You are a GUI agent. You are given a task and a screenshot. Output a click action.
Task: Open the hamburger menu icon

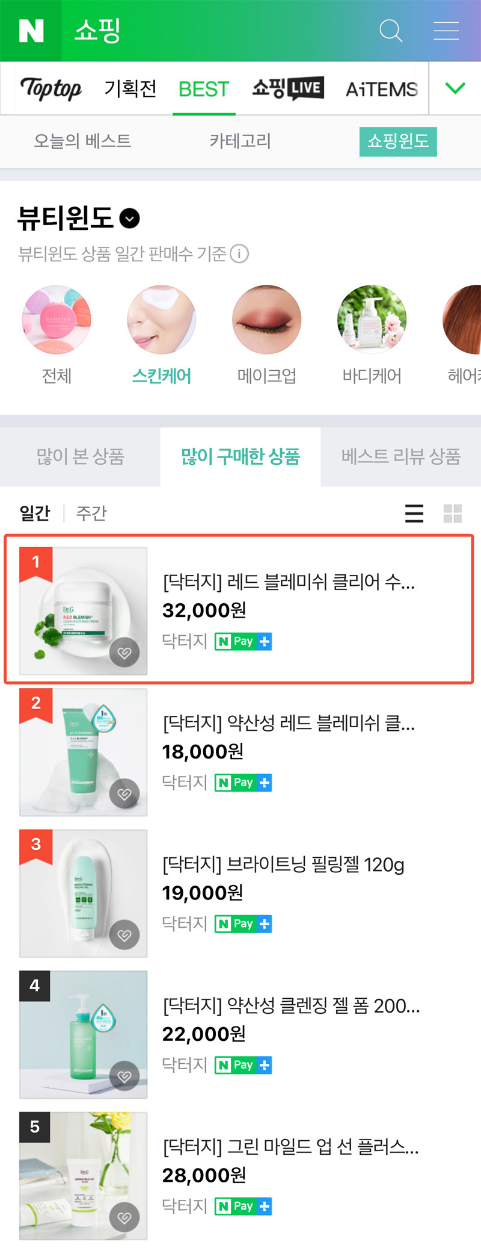click(446, 30)
